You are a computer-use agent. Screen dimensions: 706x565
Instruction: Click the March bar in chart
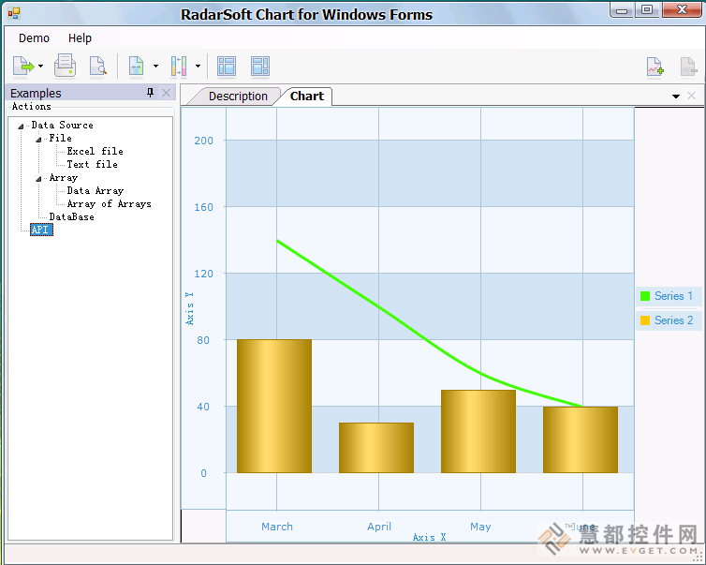274,406
